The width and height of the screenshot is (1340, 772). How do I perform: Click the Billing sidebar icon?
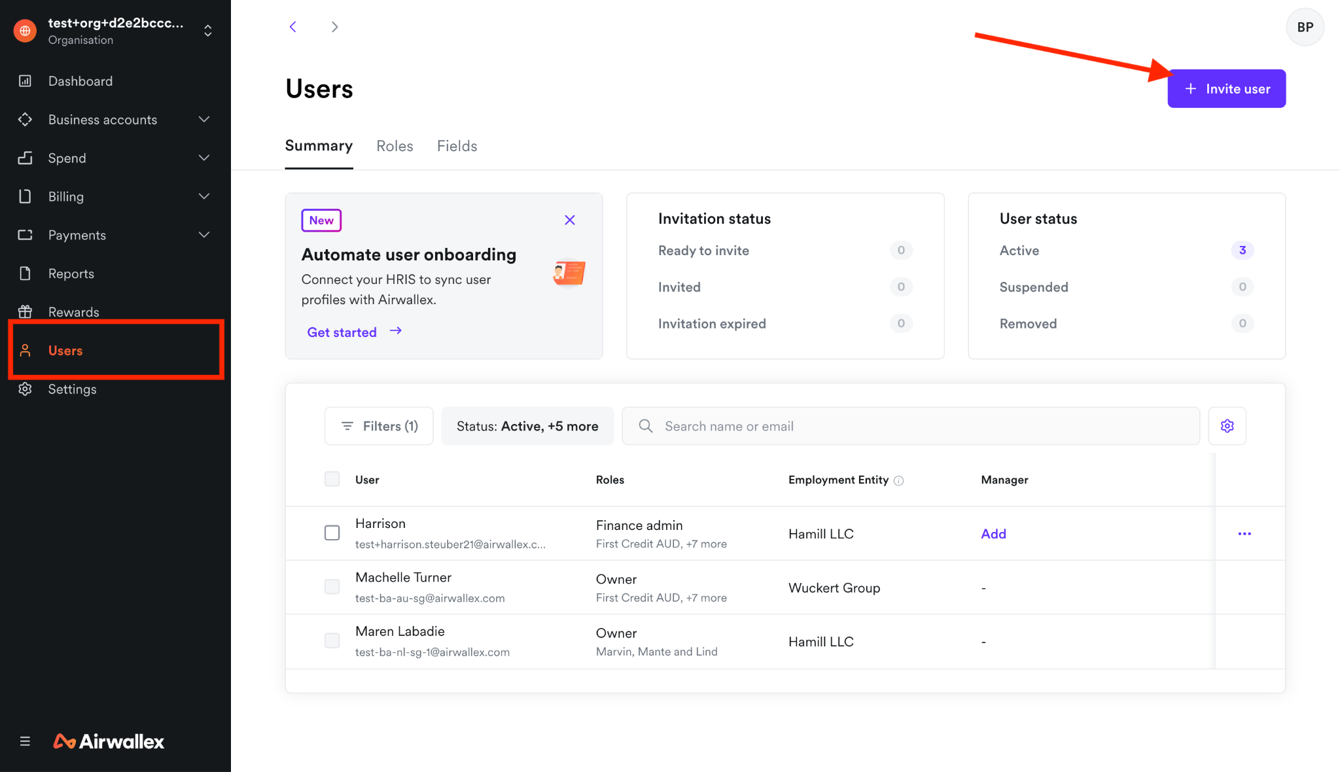coord(25,196)
